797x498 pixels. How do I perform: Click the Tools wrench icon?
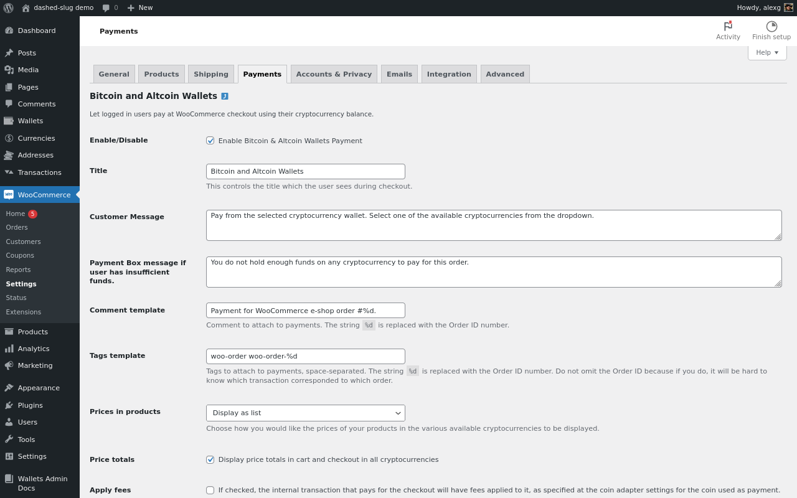(x=9, y=439)
